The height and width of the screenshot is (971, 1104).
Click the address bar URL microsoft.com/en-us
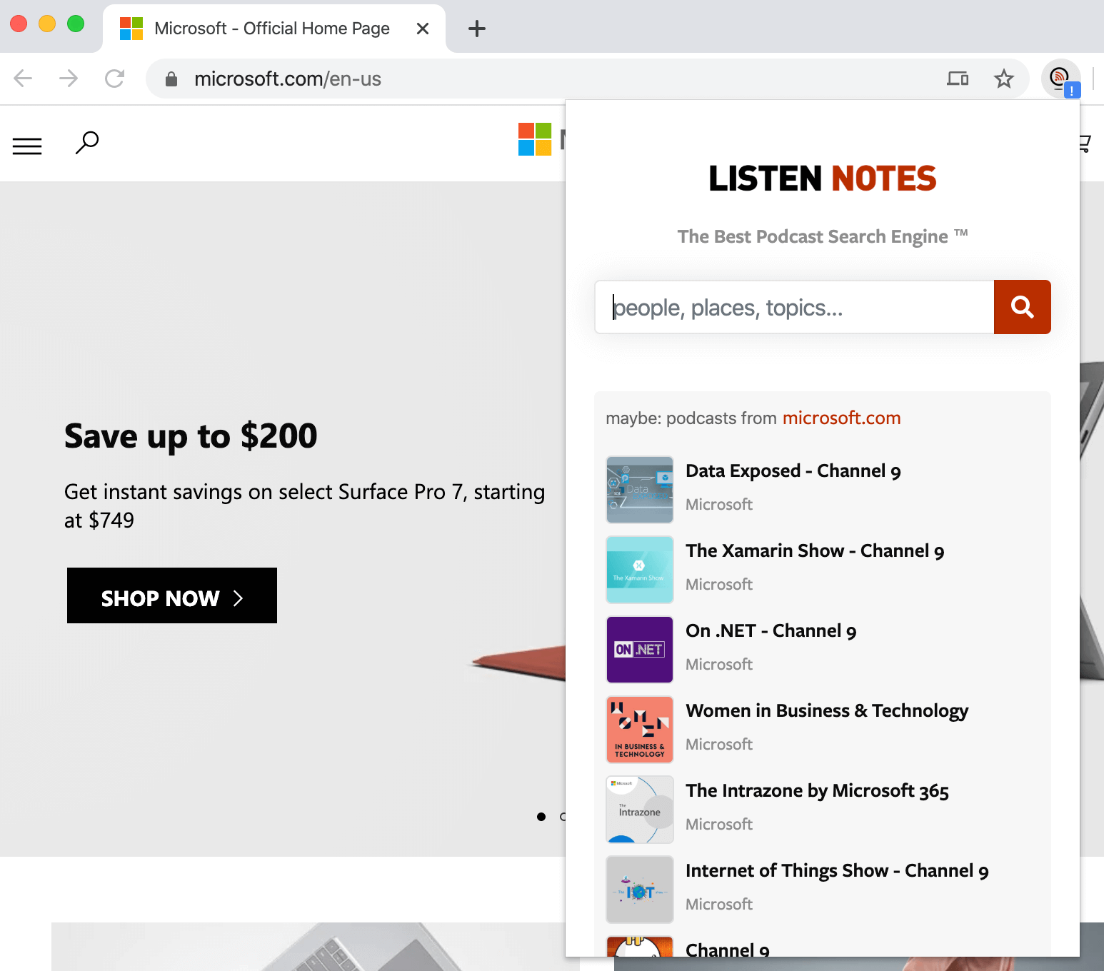pyautogui.click(x=288, y=79)
